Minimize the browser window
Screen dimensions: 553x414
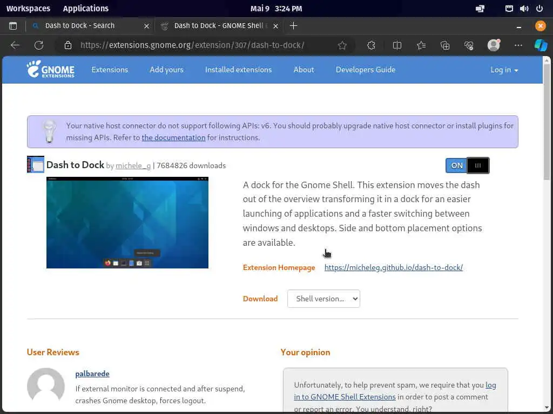pos(519,26)
